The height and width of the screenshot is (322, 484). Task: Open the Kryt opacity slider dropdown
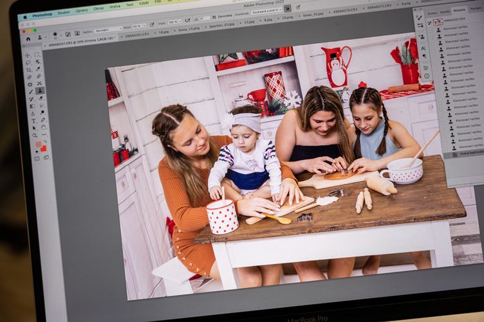click(x=145, y=26)
